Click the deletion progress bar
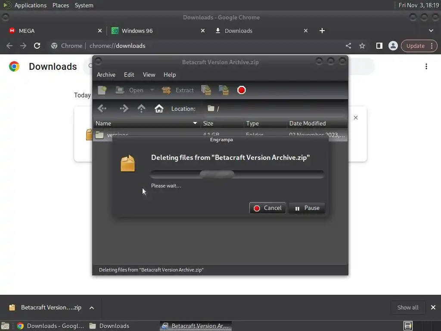 pyautogui.click(x=237, y=174)
